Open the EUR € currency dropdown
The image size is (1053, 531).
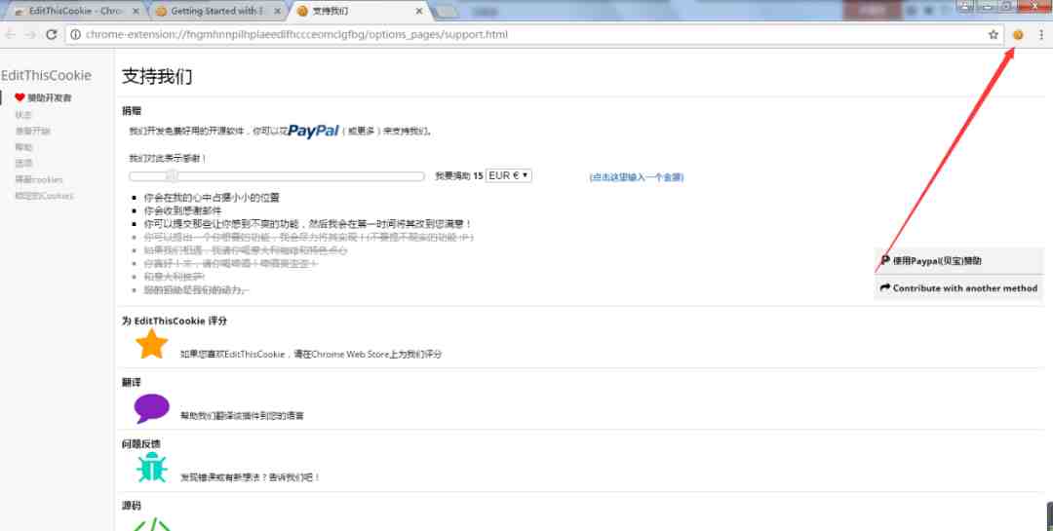[x=508, y=175]
